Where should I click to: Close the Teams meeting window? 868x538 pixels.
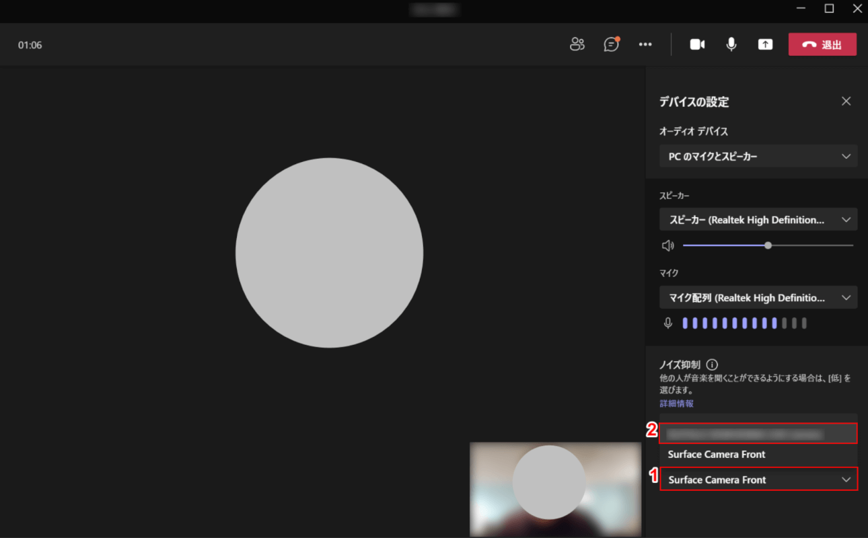click(857, 8)
